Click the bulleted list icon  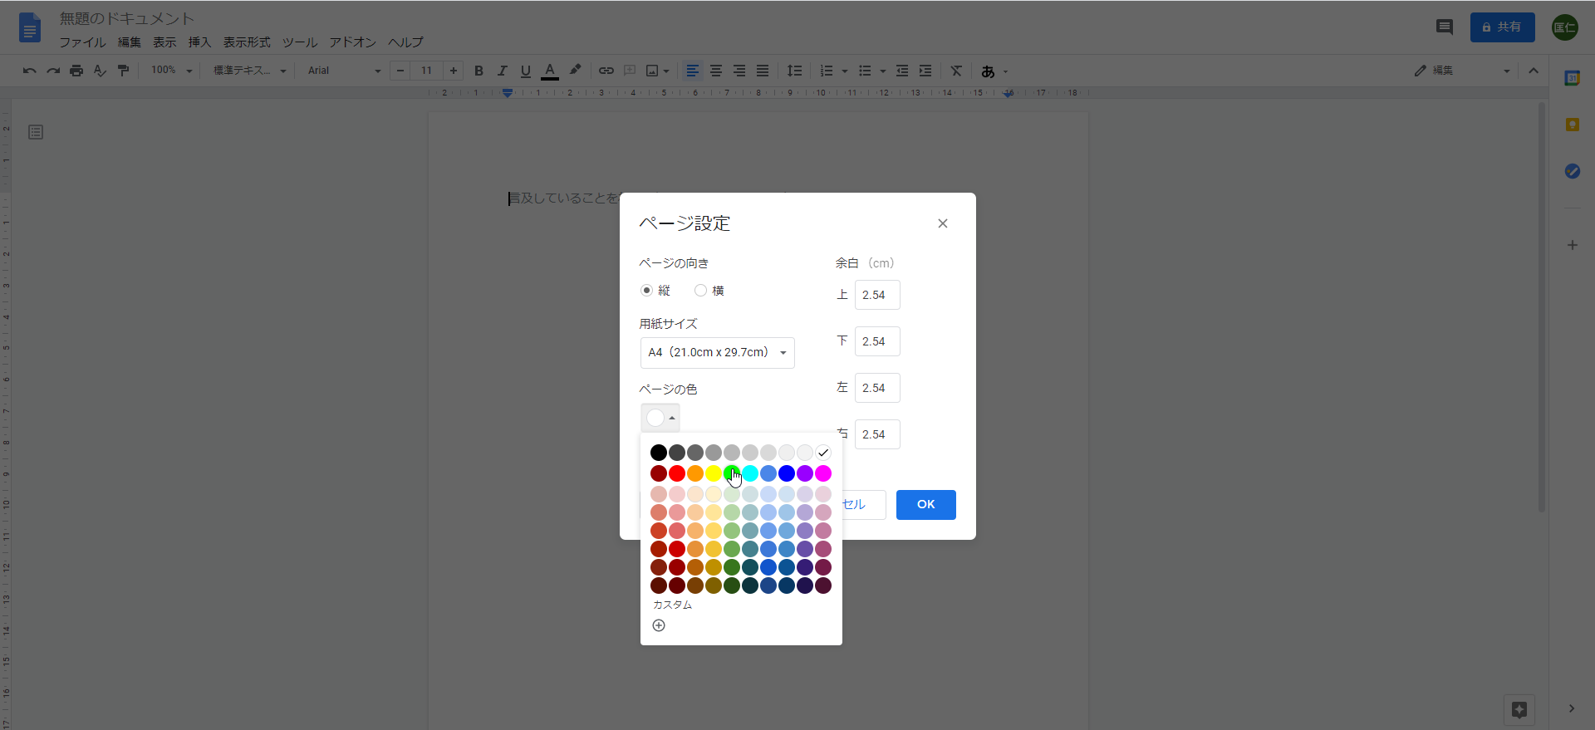click(x=865, y=71)
